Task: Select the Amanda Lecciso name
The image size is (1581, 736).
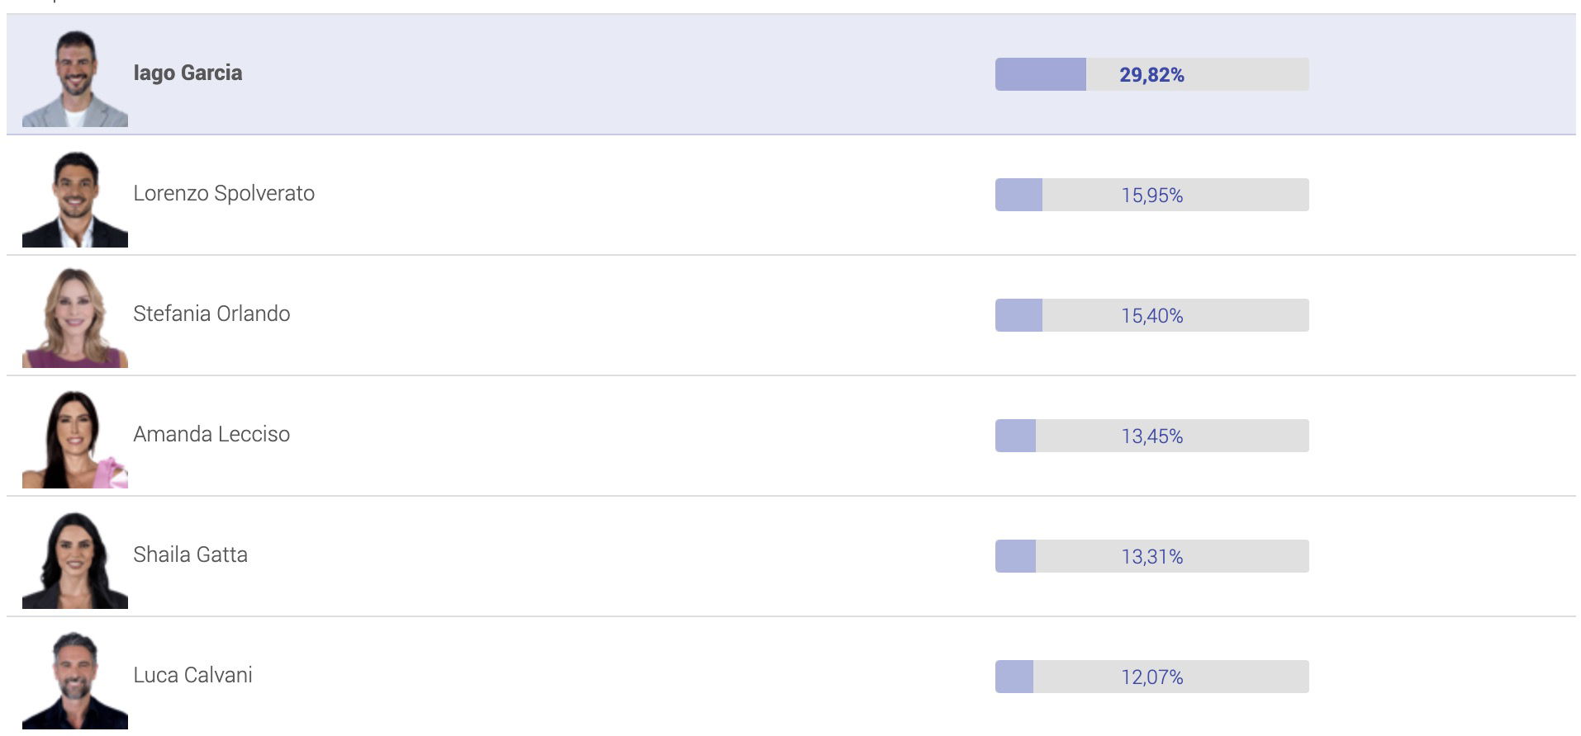Action: tap(211, 434)
